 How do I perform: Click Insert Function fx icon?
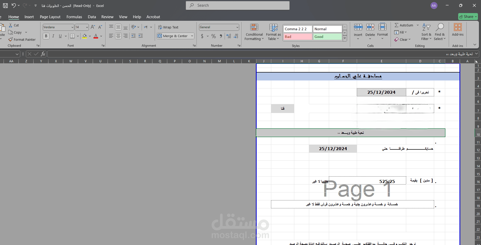43,54
